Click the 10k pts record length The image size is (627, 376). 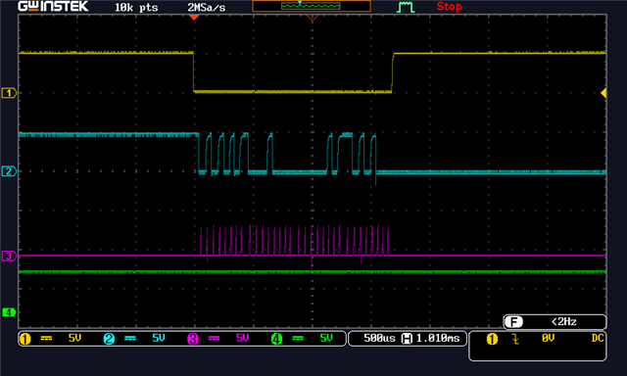coord(136,7)
